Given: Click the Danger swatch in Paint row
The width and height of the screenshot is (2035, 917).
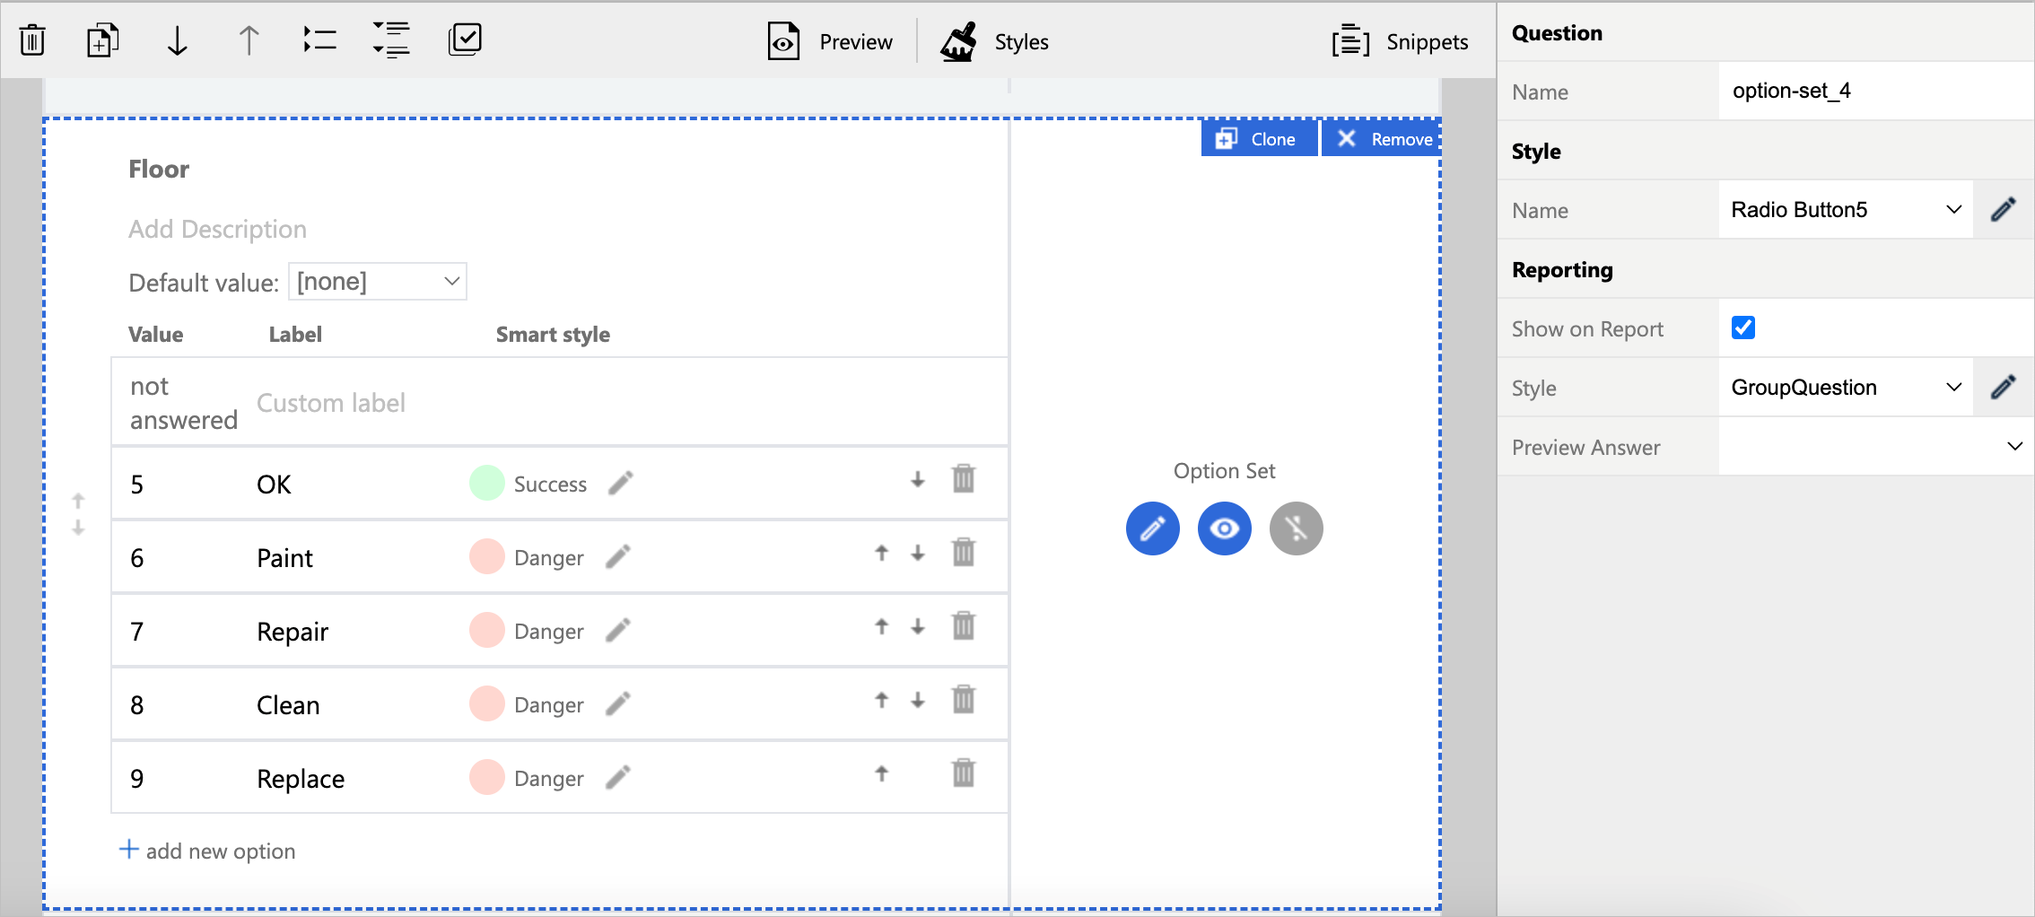Looking at the screenshot, I should coord(486,557).
